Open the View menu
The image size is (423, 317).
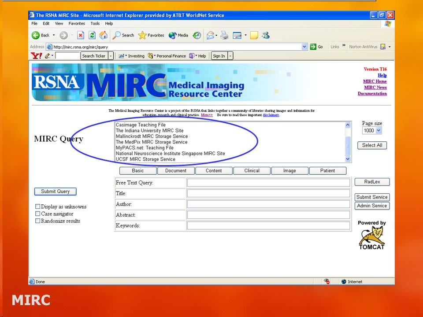click(x=59, y=23)
